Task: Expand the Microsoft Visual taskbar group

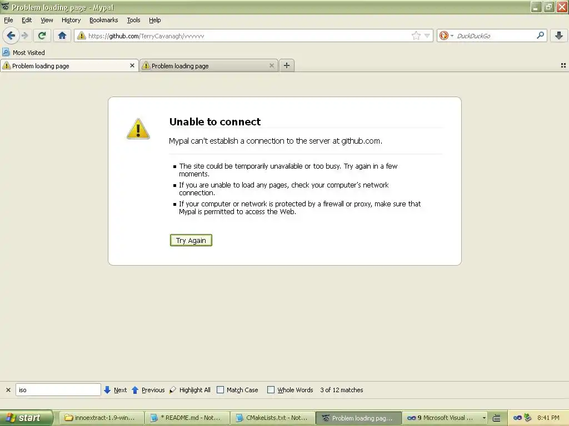Action: pyautogui.click(x=445, y=418)
